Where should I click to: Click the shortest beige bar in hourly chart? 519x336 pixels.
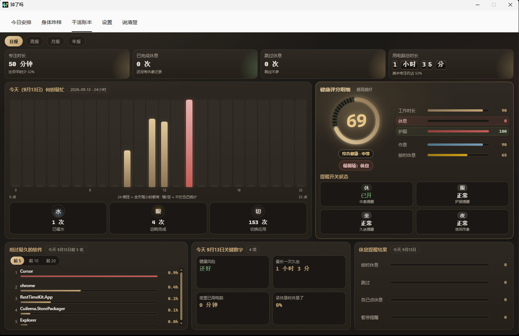[x=127, y=169]
